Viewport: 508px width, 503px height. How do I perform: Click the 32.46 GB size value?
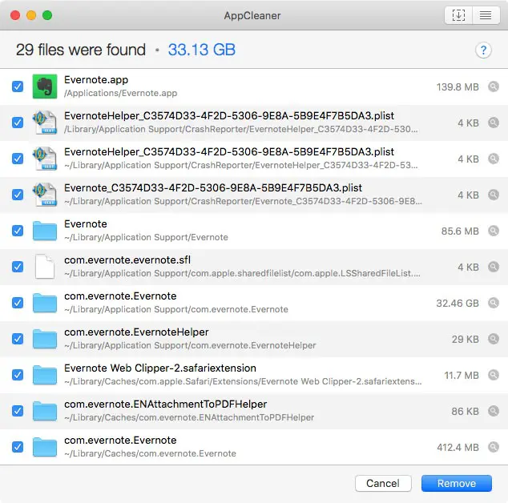click(x=458, y=304)
